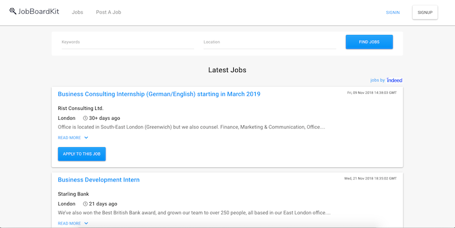Click the JobBoardKit brand name
Screen dimensions: 455x228
(x=38, y=11)
